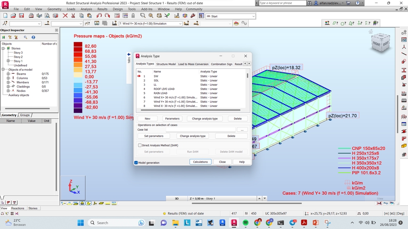The image size is (408, 229).
Task: Expand the Columns tree node
Action: coord(8,78)
